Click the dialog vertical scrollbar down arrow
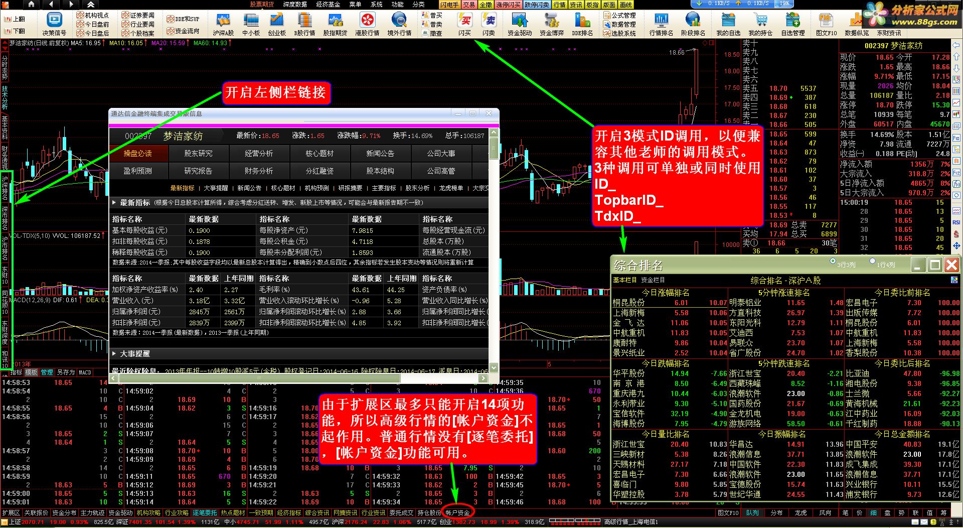 [x=494, y=367]
